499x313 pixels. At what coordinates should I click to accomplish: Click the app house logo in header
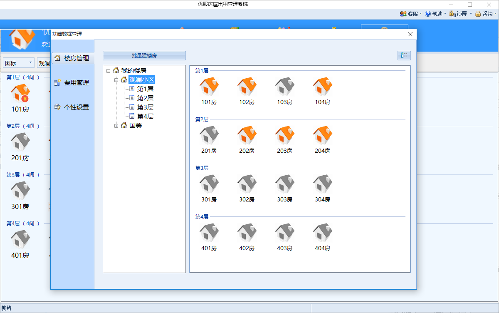coord(22,39)
